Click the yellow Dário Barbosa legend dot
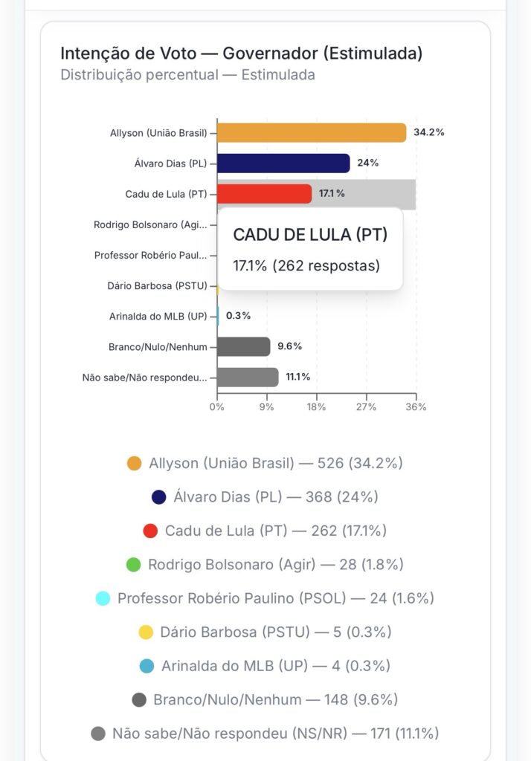The width and height of the screenshot is (531, 761). (146, 632)
